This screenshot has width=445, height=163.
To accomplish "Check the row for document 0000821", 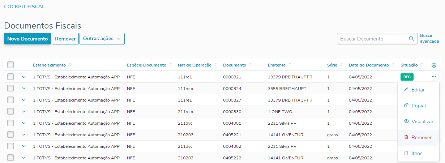I will 10,77.
